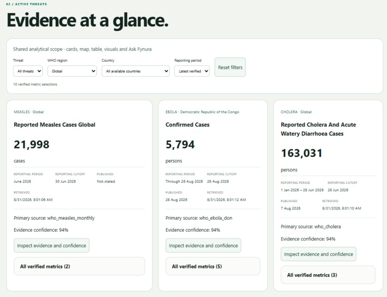This screenshot has width=387, height=297.
Task: Click Reported Cholera And Acute Watery Diarrhoea title
Action: click(319, 129)
